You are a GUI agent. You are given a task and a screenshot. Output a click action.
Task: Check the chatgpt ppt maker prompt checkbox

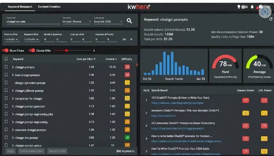coord(6,82)
